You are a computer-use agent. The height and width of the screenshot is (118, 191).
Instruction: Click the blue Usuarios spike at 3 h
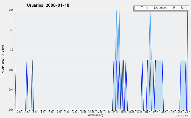pos(27,85)
